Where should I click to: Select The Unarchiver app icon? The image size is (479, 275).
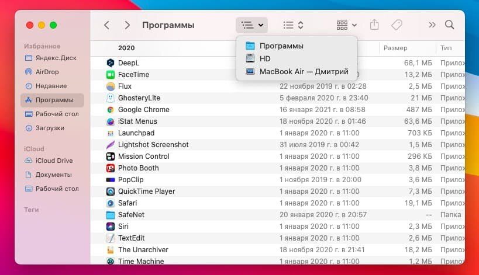(x=111, y=250)
